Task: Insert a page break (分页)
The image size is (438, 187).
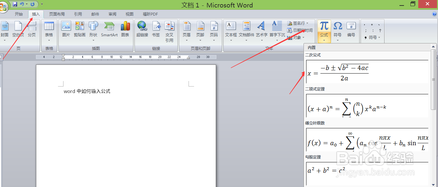Action: (x=32, y=30)
